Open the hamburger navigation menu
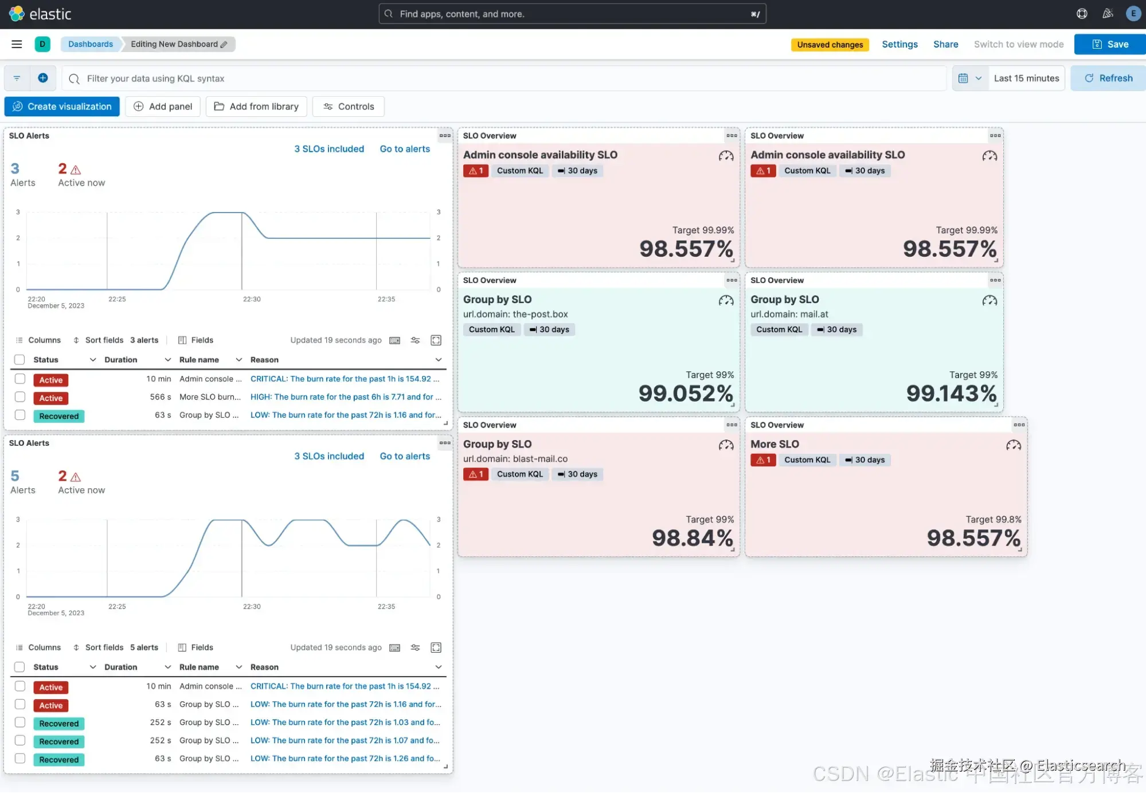 click(17, 44)
